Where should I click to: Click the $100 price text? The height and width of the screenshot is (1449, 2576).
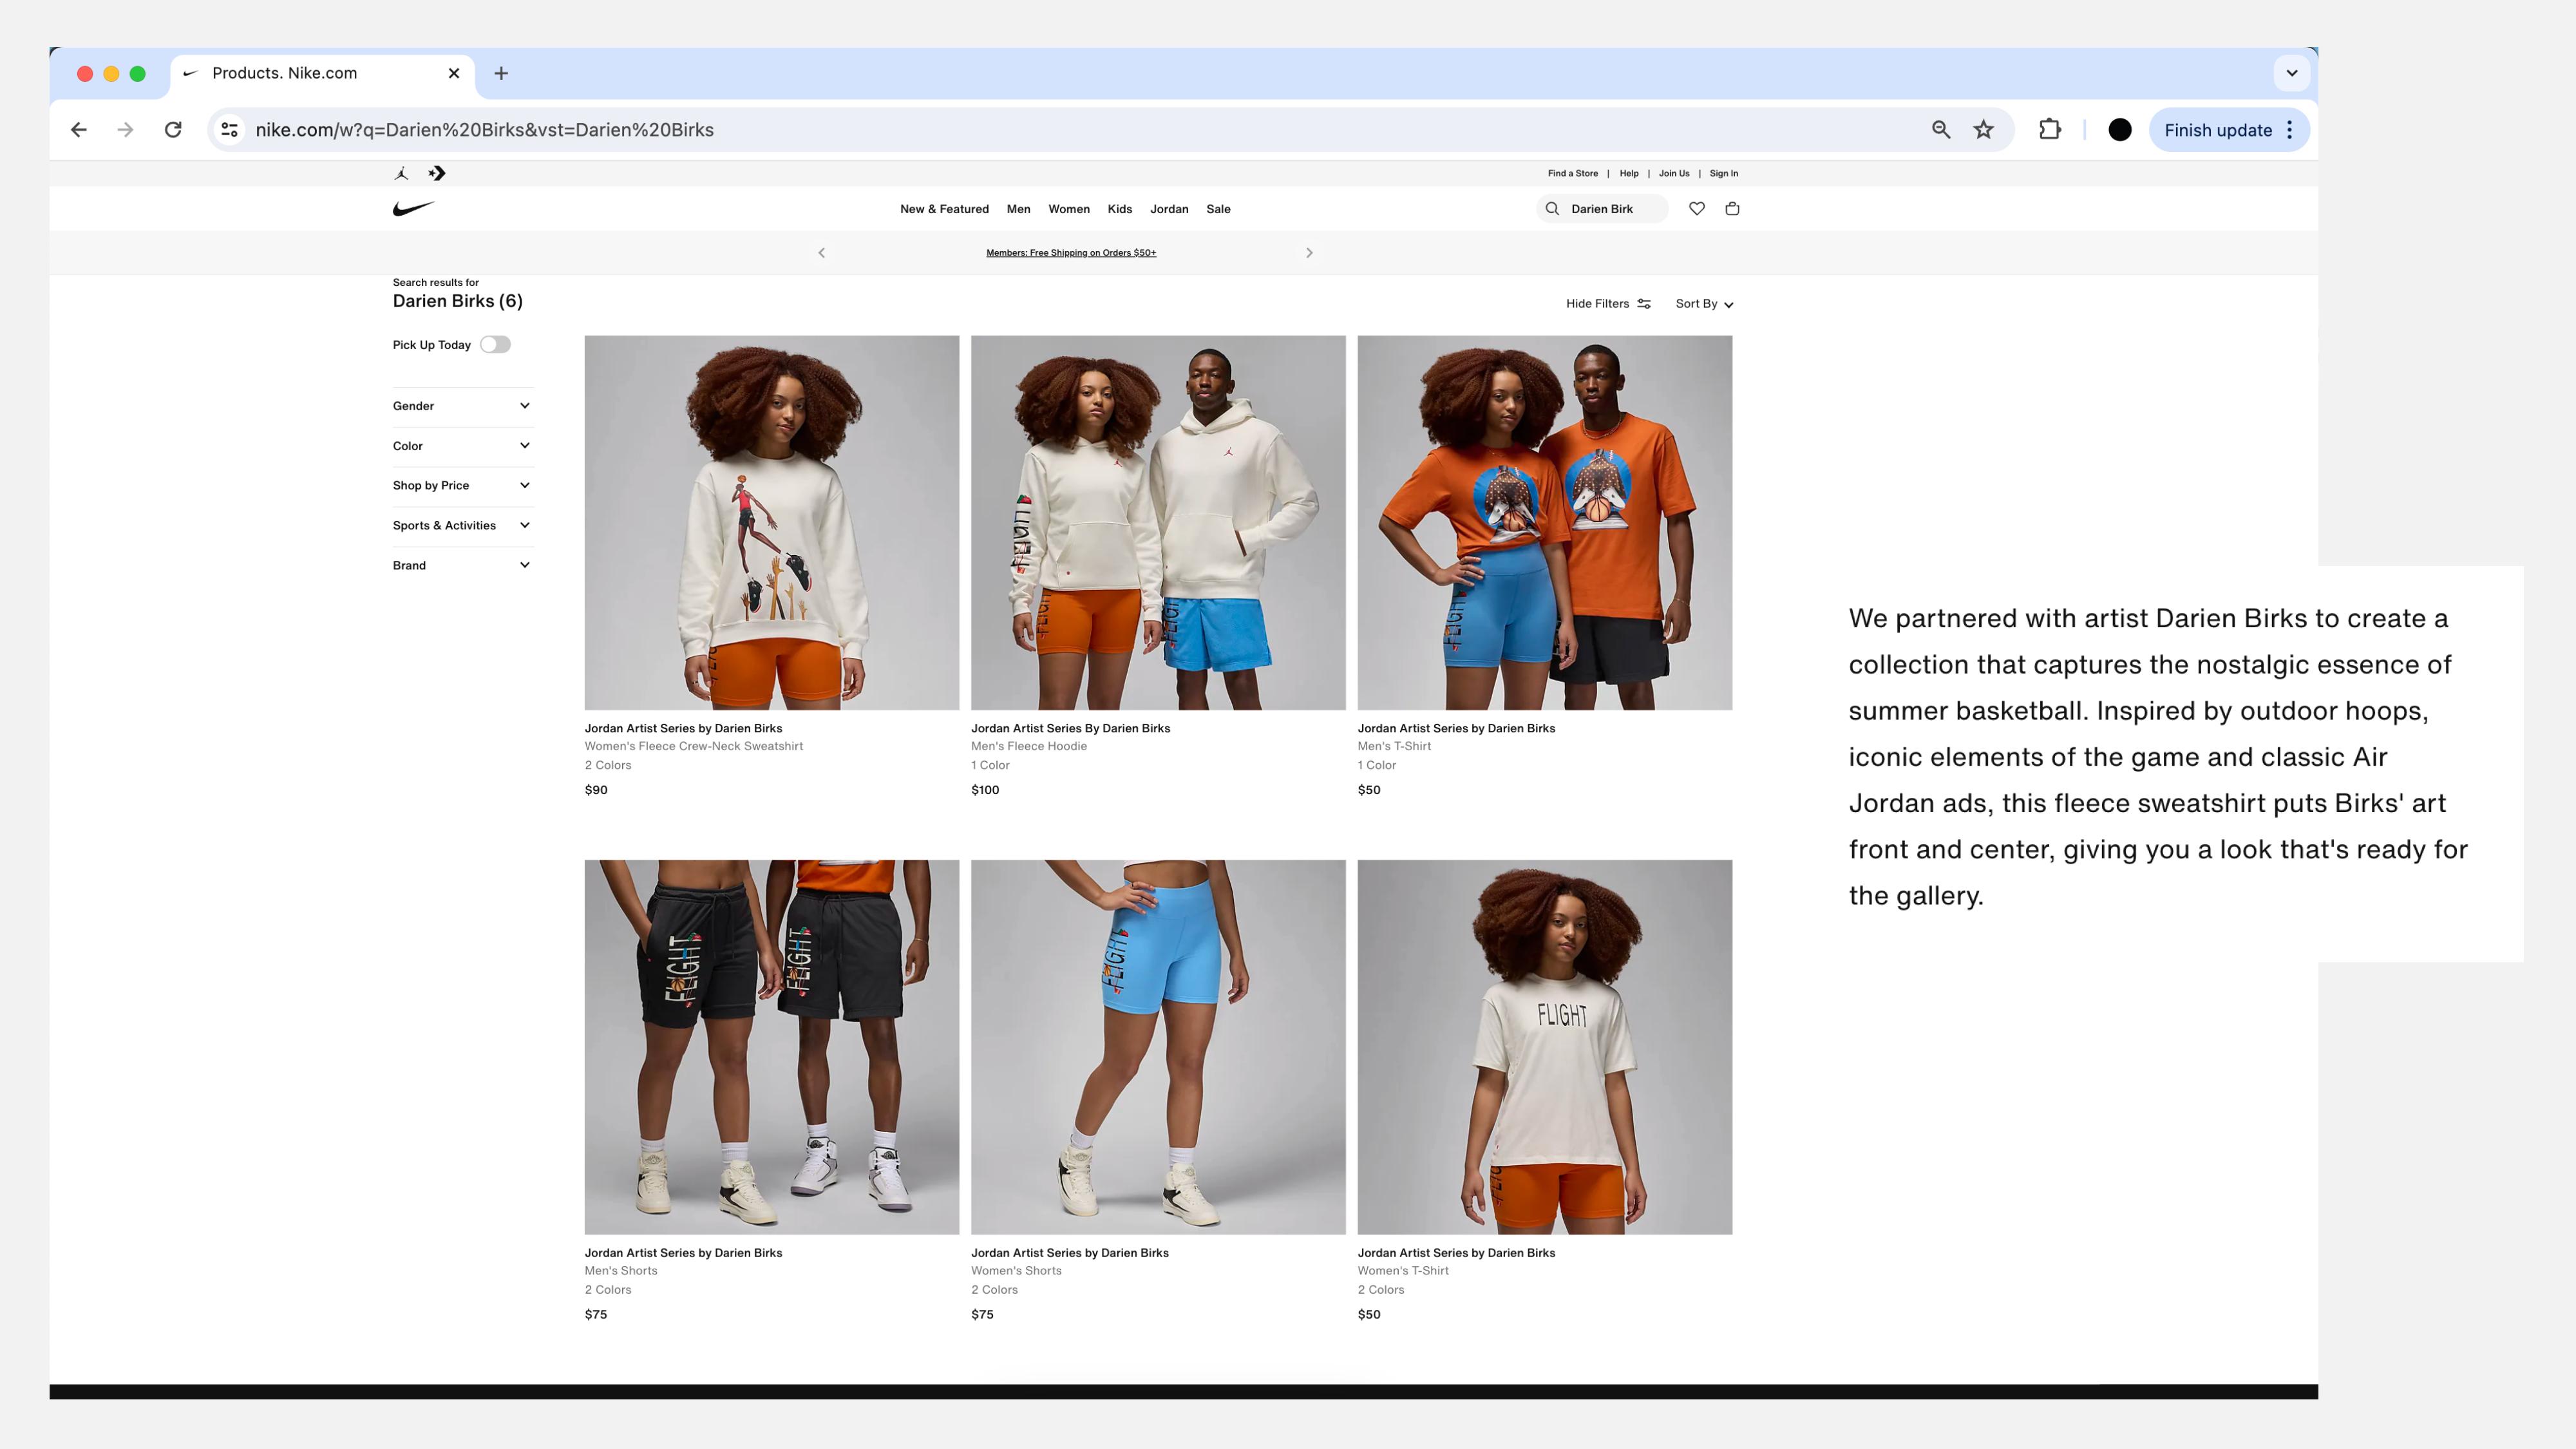[x=984, y=790]
